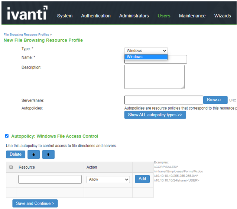This screenshot has height=209, width=237.
Task: Move selected resource up with arrow button
Action: click(x=33, y=155)
